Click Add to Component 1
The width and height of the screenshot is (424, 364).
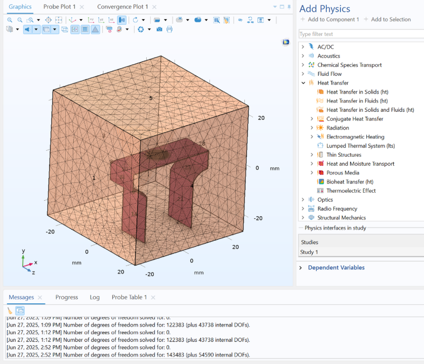330,19
